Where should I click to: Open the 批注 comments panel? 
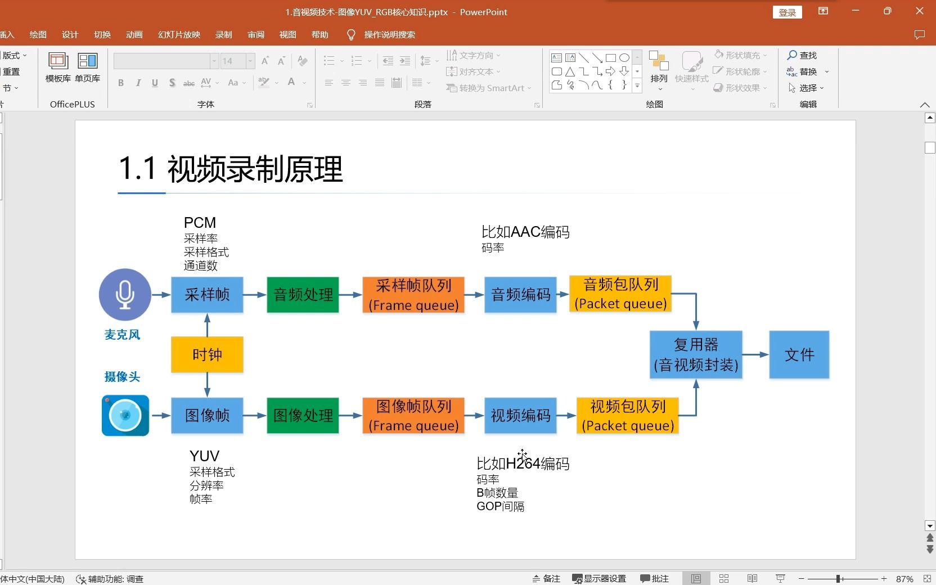pos(654,579)
